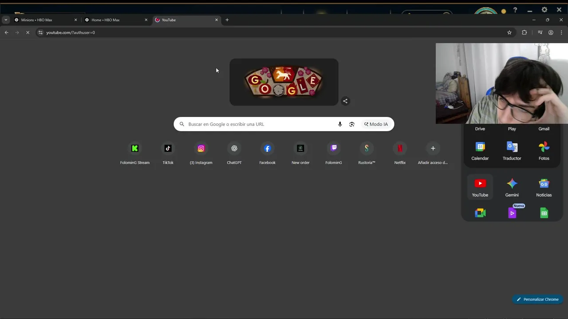Open Fotos from the apps panel

pyautogui.click(x=544, y=151)
